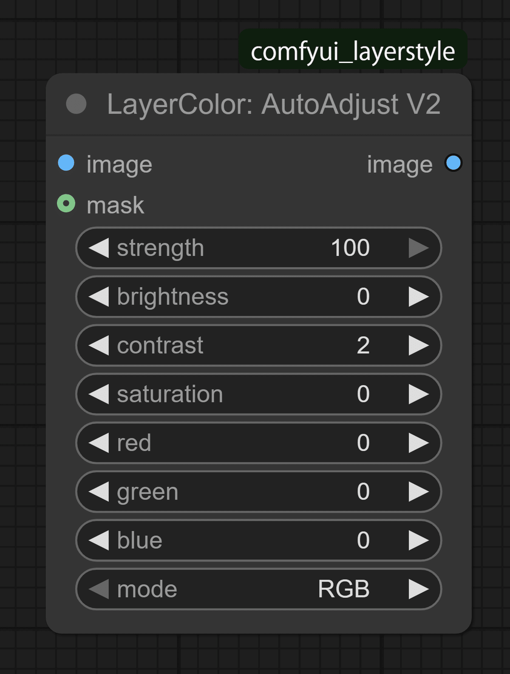Decrease saturation with the left arrow
Image resolution: width=510 pixels, height=674 pixels.
pos(99,394)
